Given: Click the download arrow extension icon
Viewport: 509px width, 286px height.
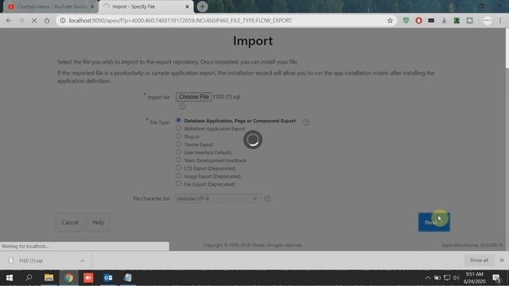Looking at the screenshot, I should [444, 21].
